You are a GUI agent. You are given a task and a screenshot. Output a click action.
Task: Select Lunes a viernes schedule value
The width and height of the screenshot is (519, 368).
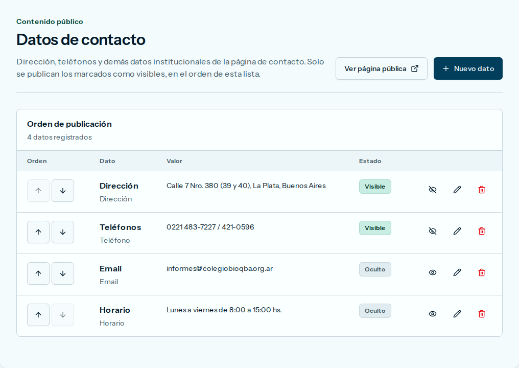224,310
